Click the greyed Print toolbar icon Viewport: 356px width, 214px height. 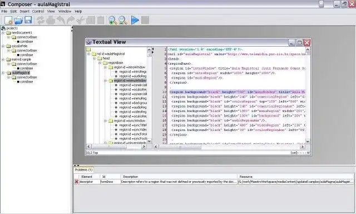point(51,20)
